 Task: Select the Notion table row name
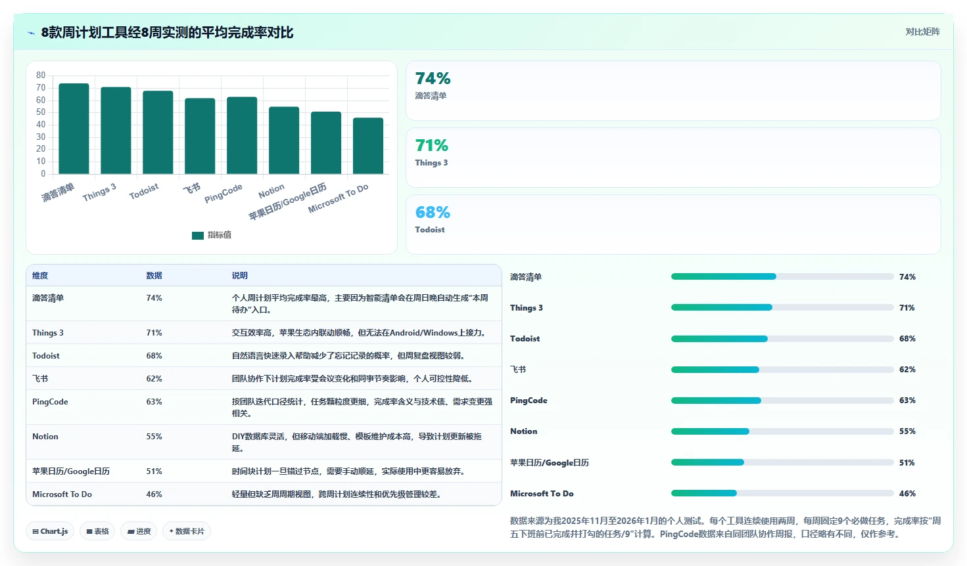45,437
